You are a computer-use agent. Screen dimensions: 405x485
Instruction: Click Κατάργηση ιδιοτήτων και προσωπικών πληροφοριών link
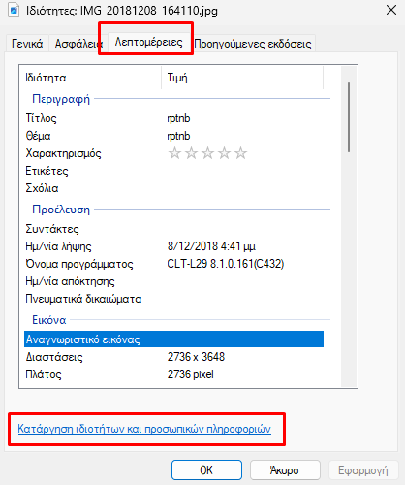(x=144, y=429)
